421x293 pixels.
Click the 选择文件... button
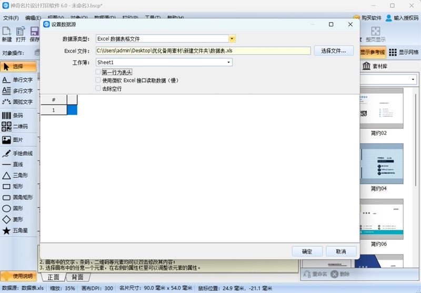tap(334, 51)
